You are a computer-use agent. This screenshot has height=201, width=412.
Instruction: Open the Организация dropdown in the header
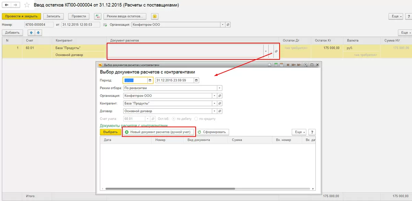coord(222,25)
